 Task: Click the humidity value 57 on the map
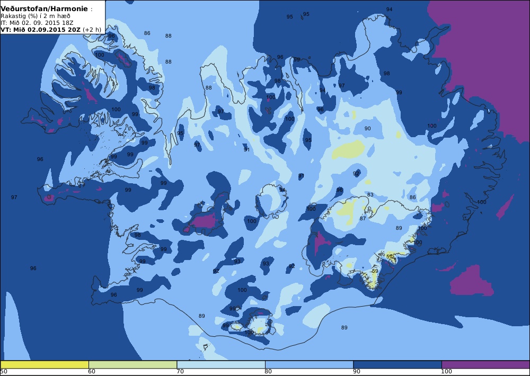(390, 257)
